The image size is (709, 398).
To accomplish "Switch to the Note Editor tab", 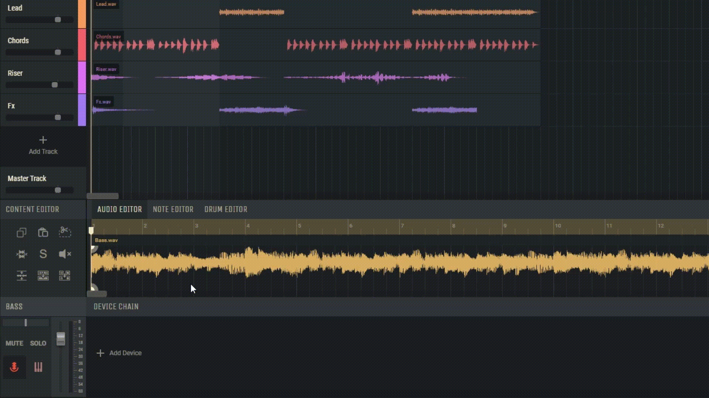I will pyautogui.click(x=173, y=209).
